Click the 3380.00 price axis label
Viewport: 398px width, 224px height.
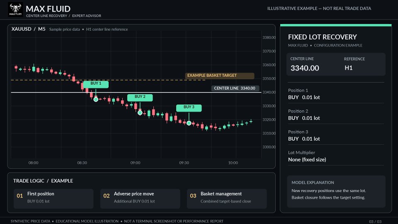point(269,38)
